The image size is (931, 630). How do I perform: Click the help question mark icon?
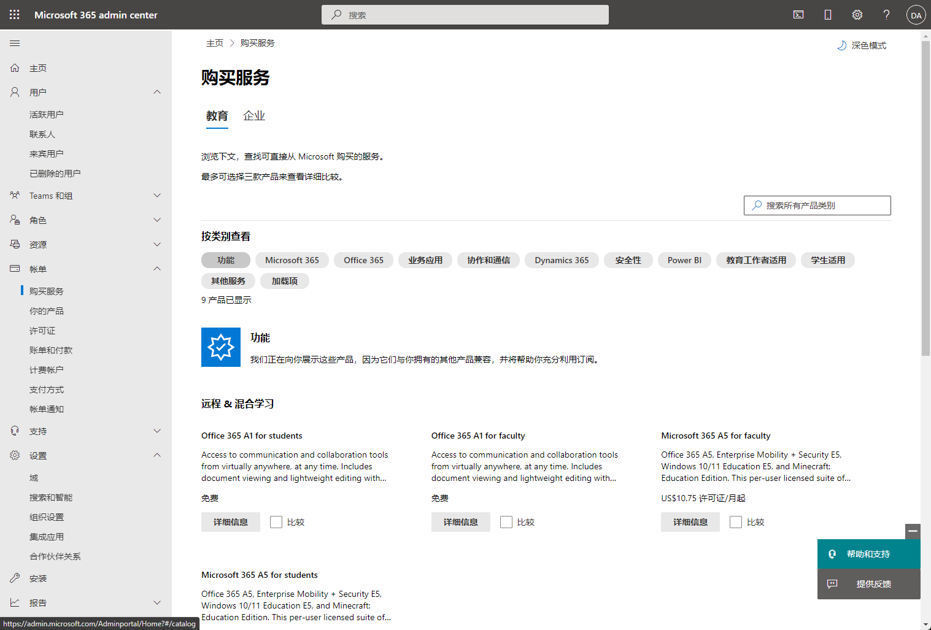point(886,15)
